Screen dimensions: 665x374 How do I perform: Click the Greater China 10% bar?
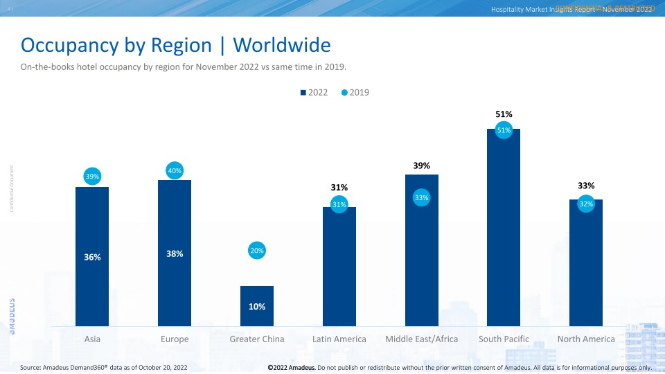point(256,306)
